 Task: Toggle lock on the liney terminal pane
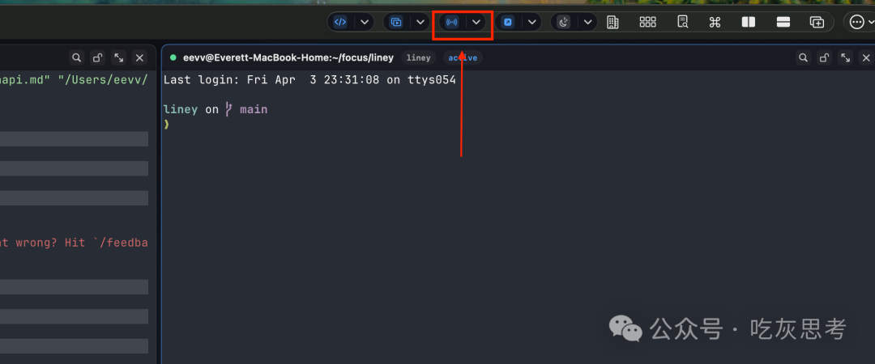[x=824, y=57]
